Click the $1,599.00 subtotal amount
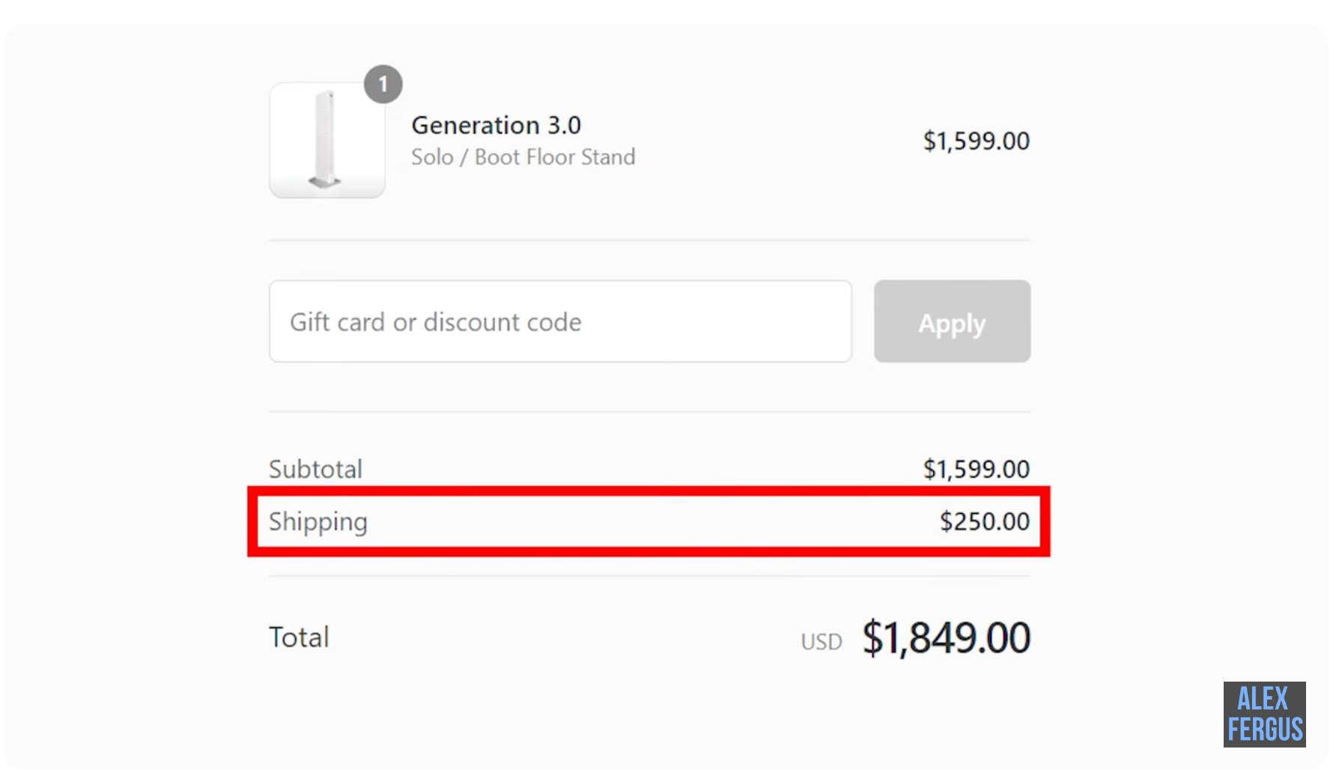The width and height of the screenshot is (1342, 773). (976, 469)
